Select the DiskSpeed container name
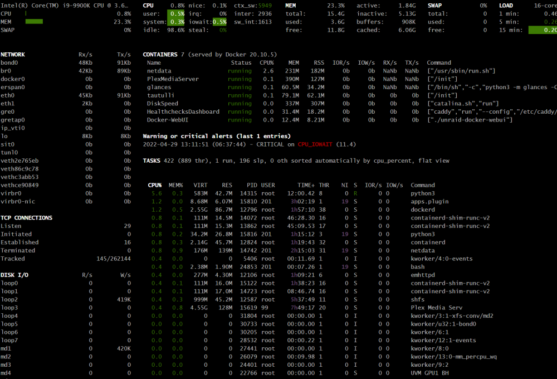The image size is (557, 379). [x=162, y=104]
